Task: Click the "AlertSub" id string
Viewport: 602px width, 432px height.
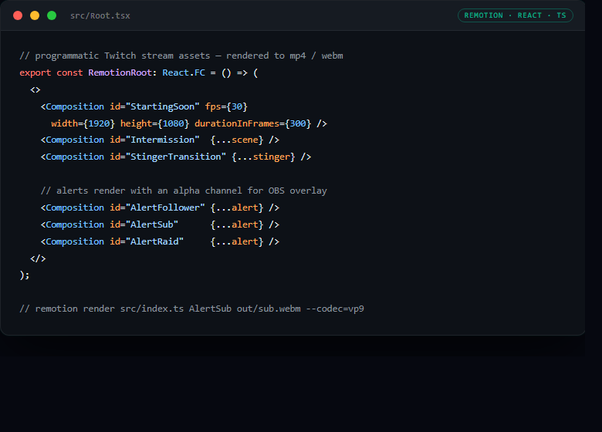Action: tap(151, 224)
